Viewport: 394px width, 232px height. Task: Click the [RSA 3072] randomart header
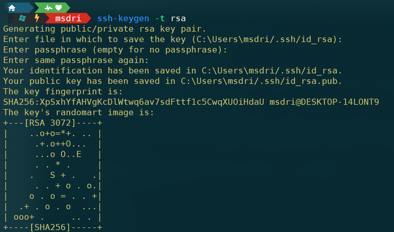pos(50,123)
